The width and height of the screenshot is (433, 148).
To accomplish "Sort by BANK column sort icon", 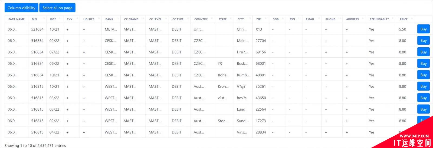I will (x=118, y=19).
